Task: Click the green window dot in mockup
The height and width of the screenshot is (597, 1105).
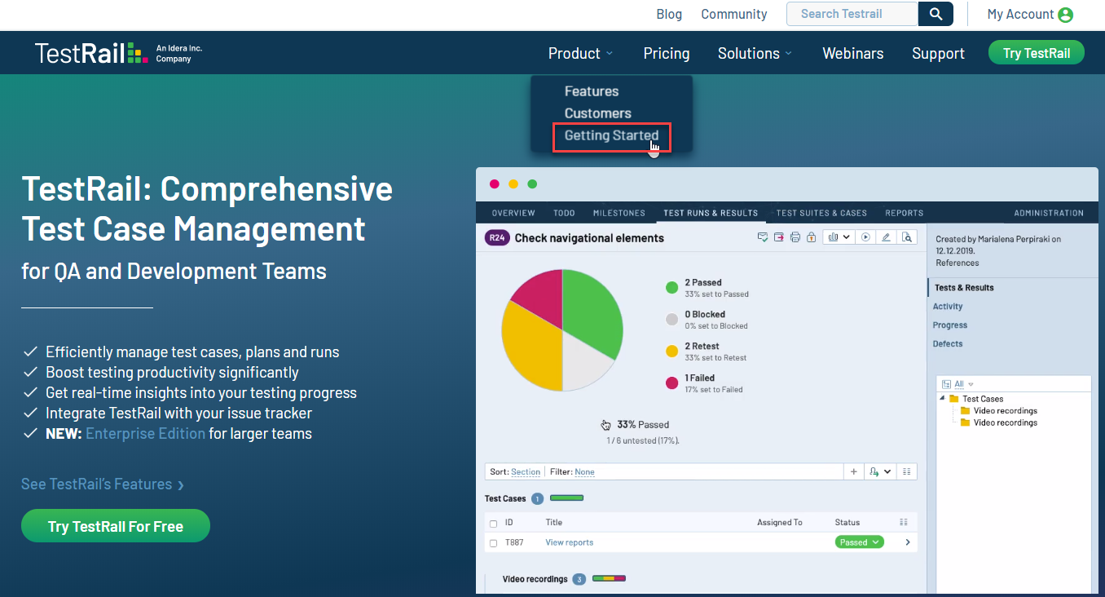Action: [x=532, y=184]
